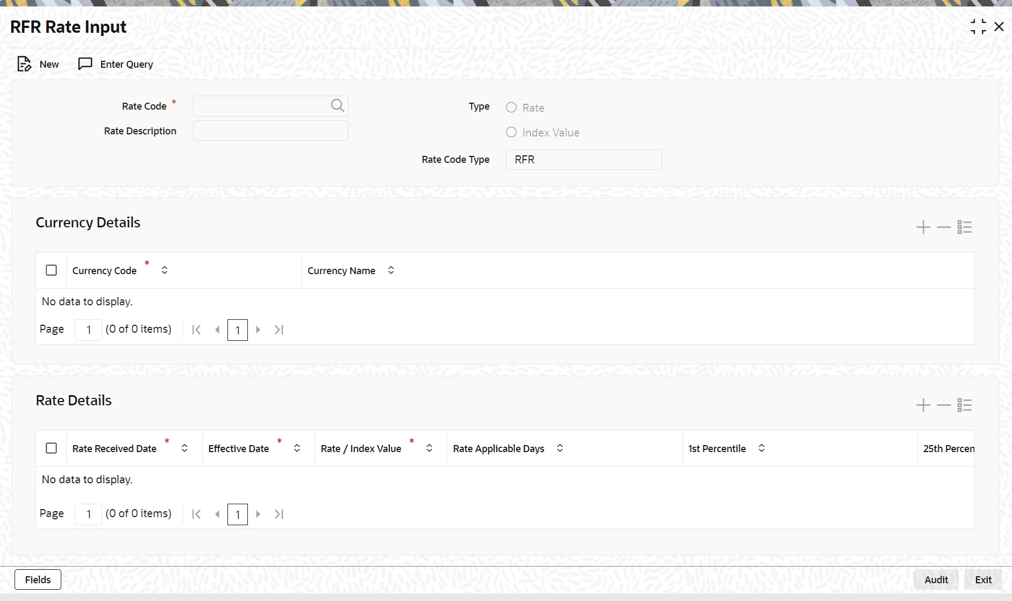
Task: Open the Fields button
Action: [x=38, y=579]
